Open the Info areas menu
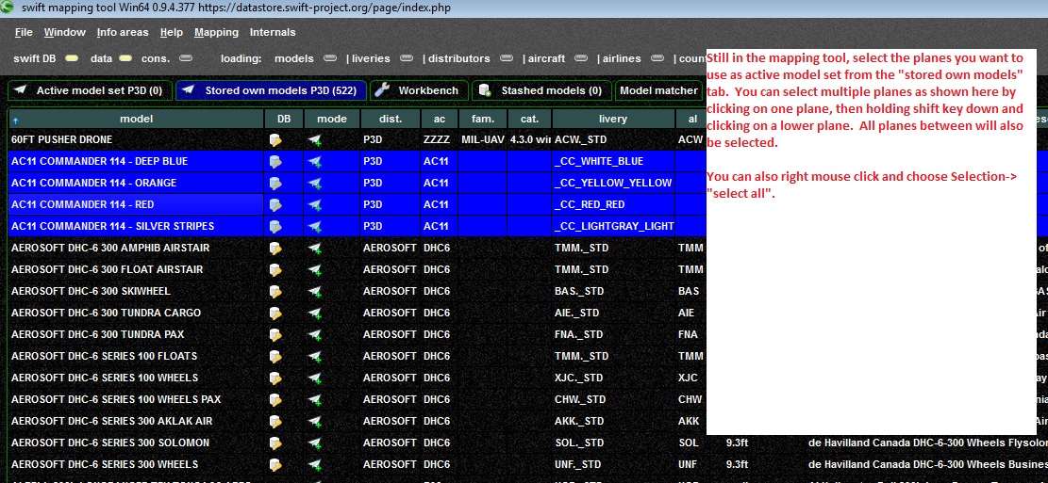 [123, 32]
